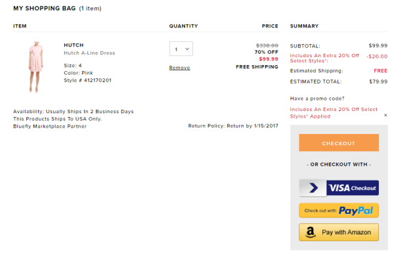Open the Hutch brand name link
394x255 pixels.
click(74, 45)
